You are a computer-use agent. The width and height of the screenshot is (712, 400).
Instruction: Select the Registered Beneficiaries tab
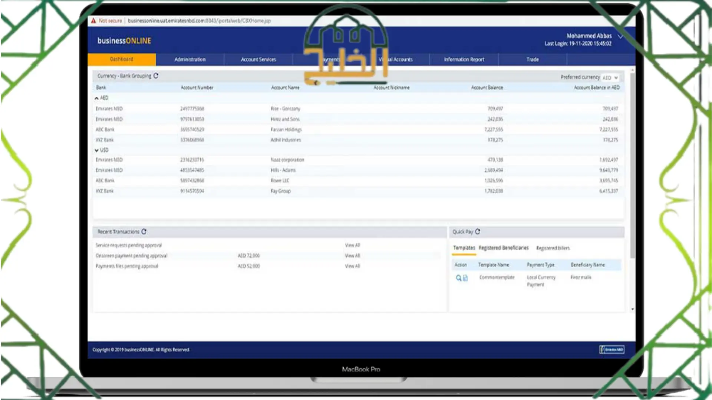click(504, 248)
